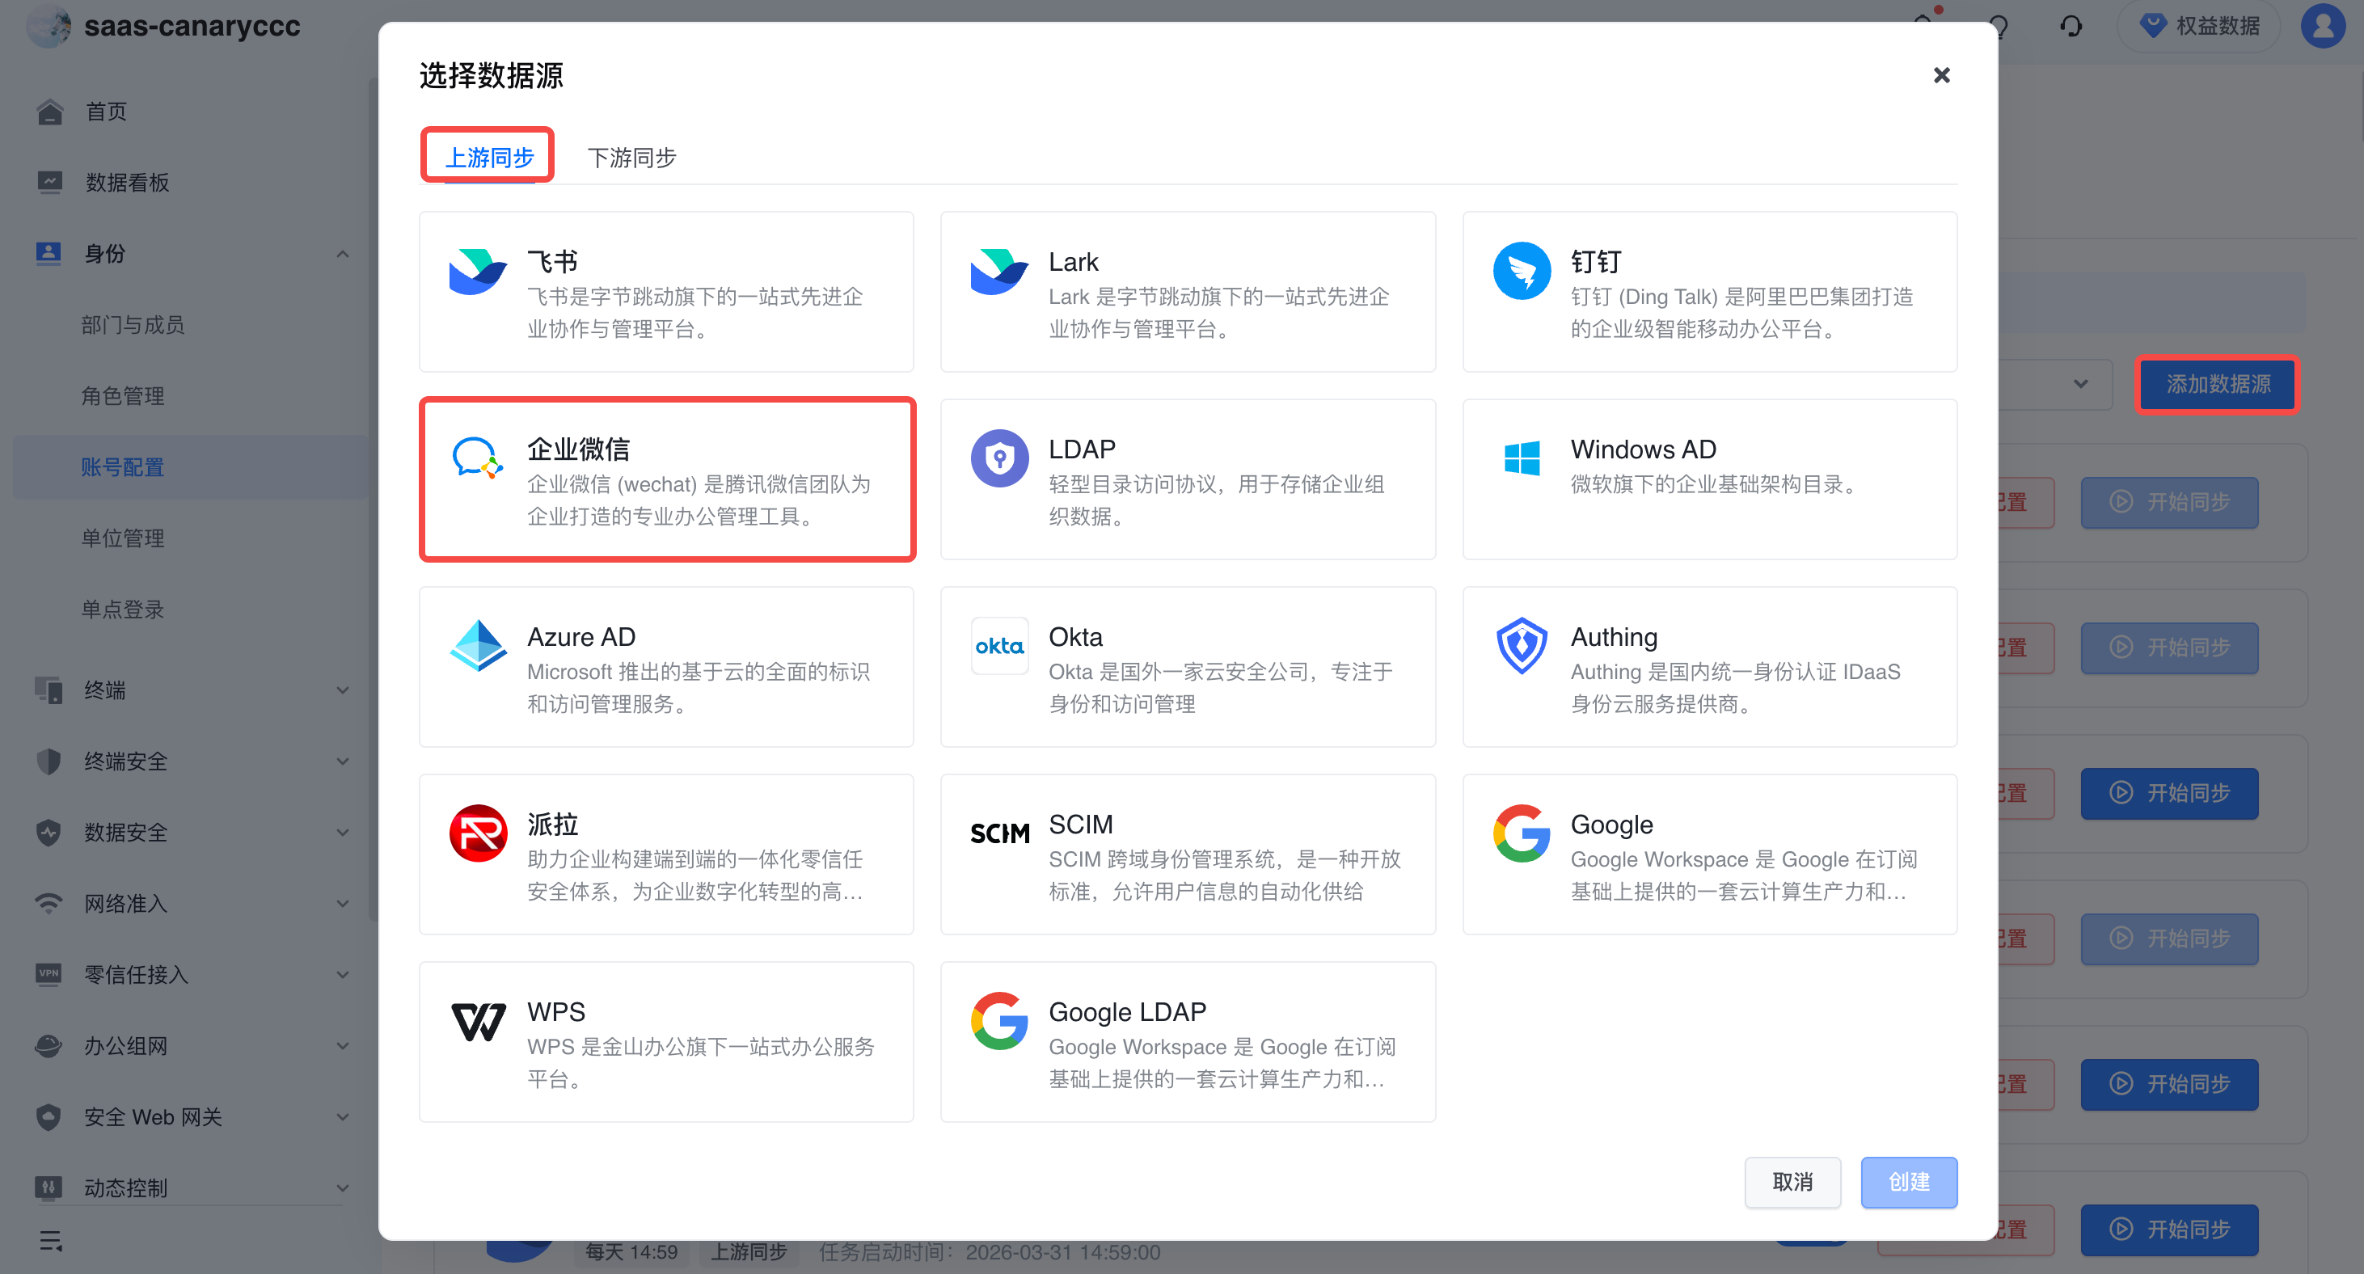This screenshot has height=1274, width=2364.
Task: Click the 钉钉 DingTalk logo
Action: click(1522, 272)
